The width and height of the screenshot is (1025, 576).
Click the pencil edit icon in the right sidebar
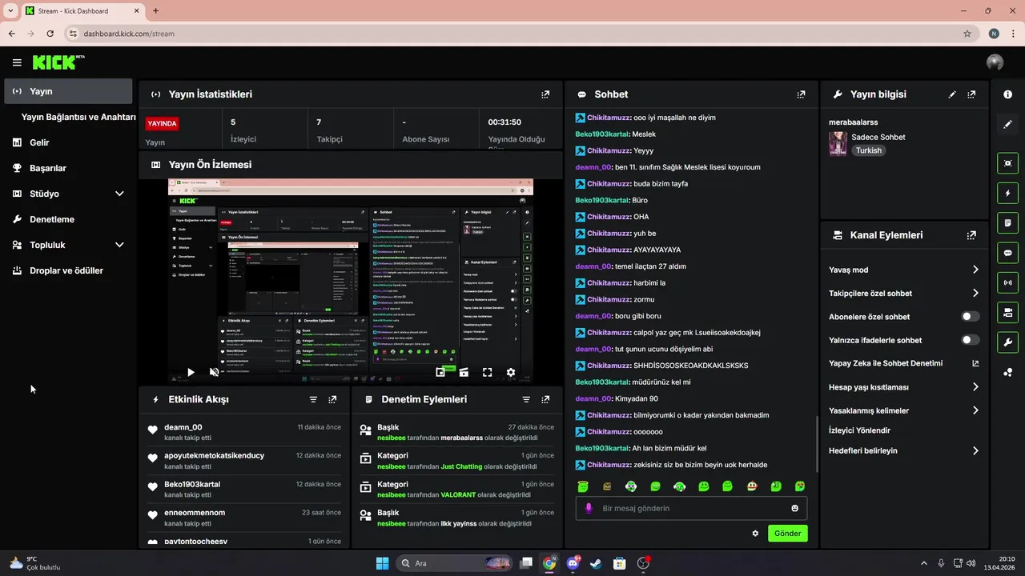point(1007,124)
